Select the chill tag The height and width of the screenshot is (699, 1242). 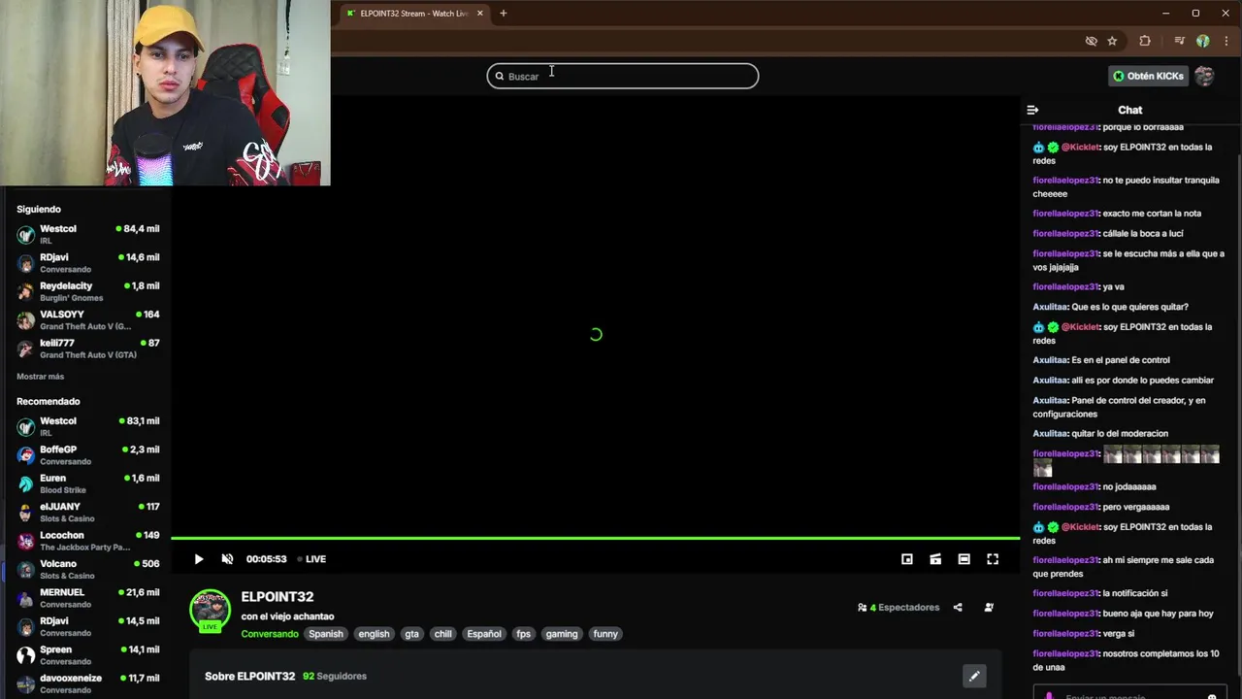[443, 634]
